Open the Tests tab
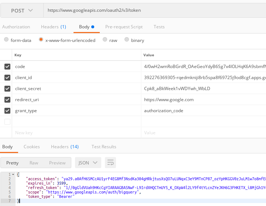Image resolution: width=266 pixels, height=206 pixels. coord(159,27)
